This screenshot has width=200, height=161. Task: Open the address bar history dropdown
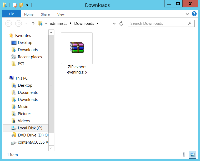pyautogui.click(x=114, y=23)
